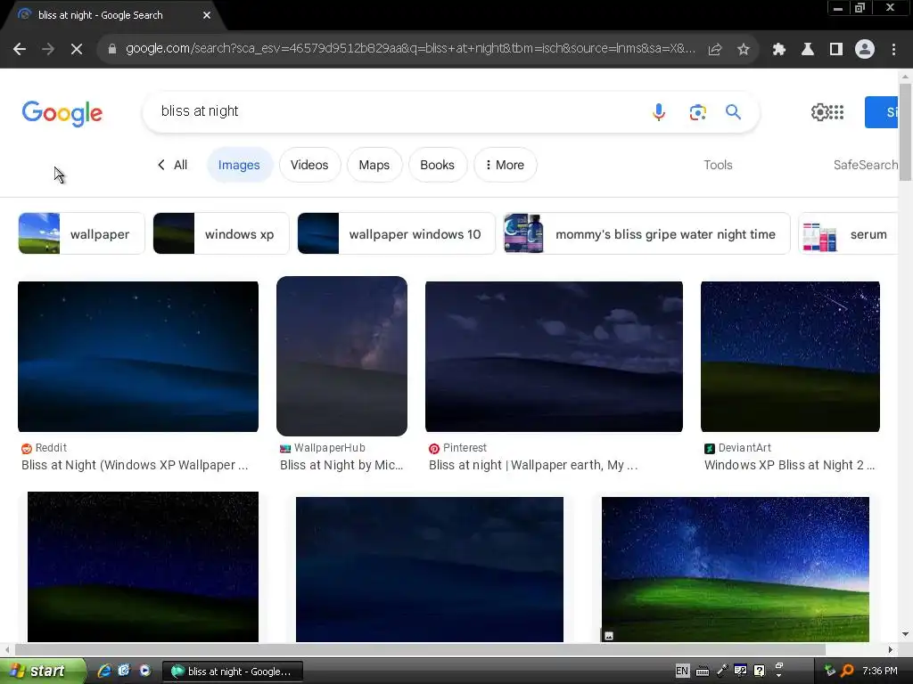Bookmark this page with the star
Screen dimensions: 913x684
(x=743, y=50)
